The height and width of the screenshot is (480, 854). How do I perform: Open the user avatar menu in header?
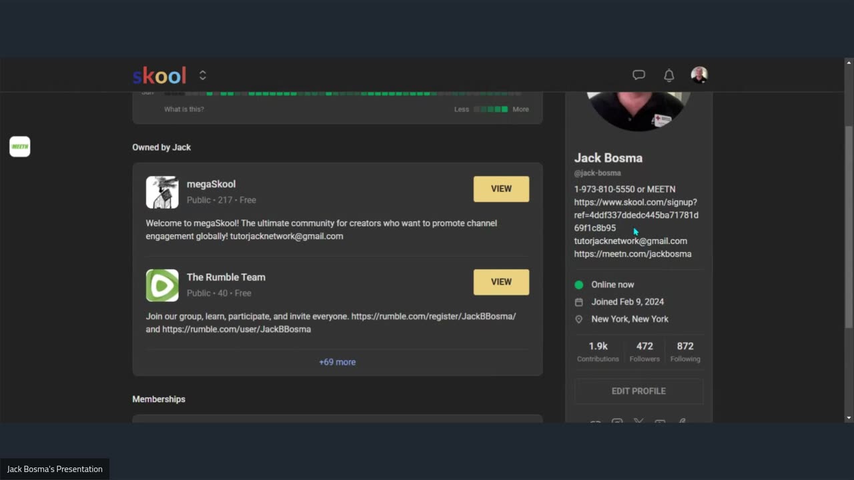pyautogui.click(x=699, y=75)
